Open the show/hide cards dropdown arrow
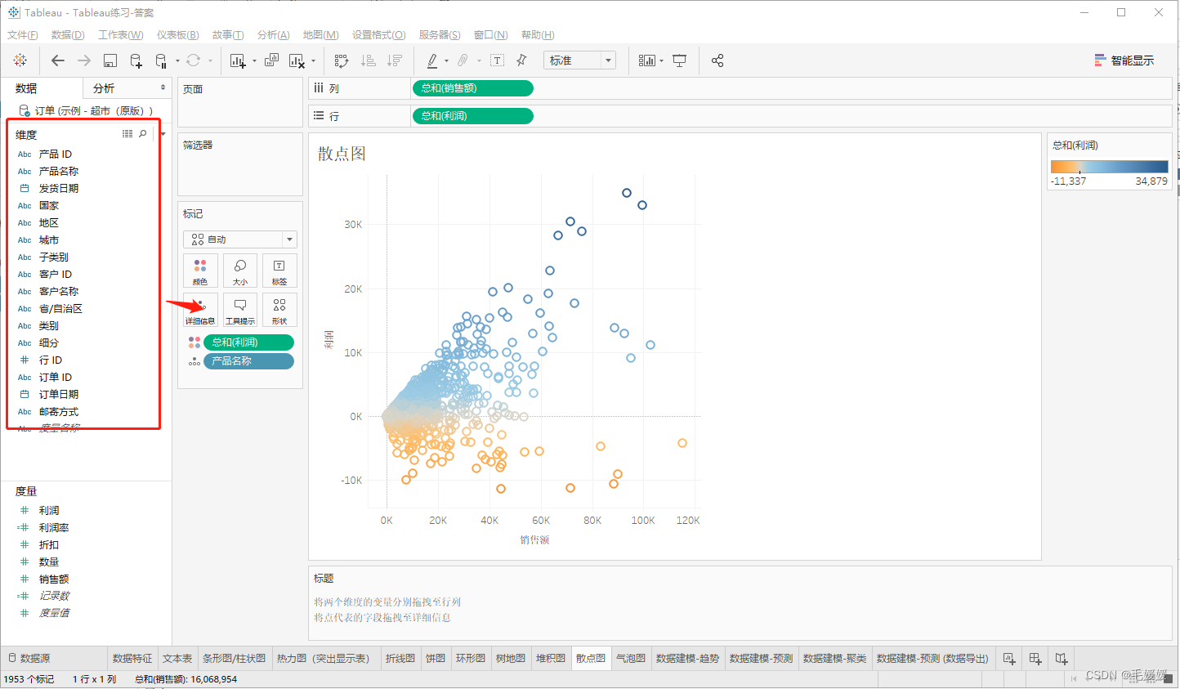 (x=661, y=61)
